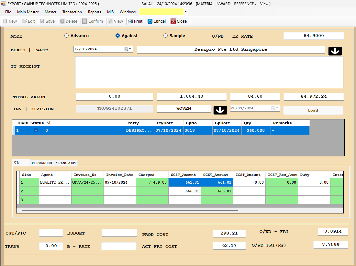Click the Cancel toolbar icon
Screen dimensions: 356x266
pyautogui.click(x=150, y=21)
